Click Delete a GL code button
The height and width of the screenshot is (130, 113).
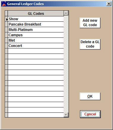click(x=90, y=44)
